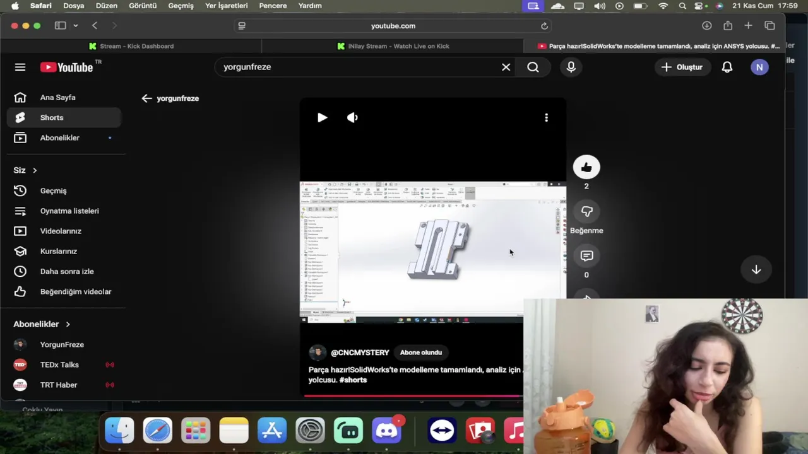
Task: Toggle the Abone olundu subscription button
Action: click(421, 352)
